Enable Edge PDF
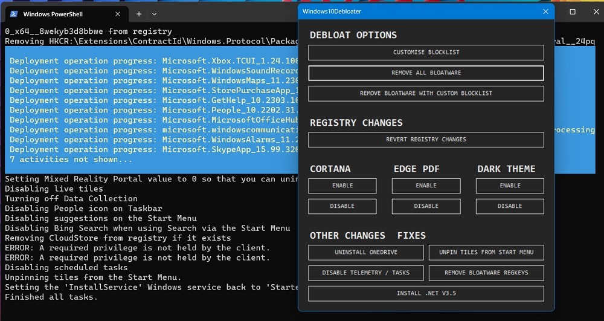Image resolution: width=604 pixels, height=321 pixels. point(426,186)
